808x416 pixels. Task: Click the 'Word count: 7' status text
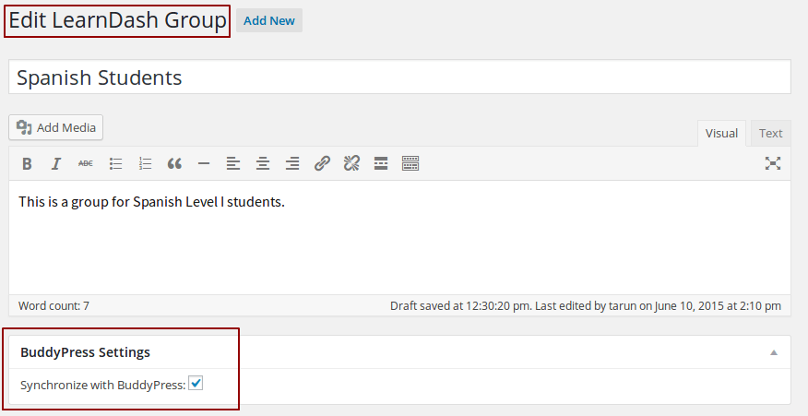point(53,305)
